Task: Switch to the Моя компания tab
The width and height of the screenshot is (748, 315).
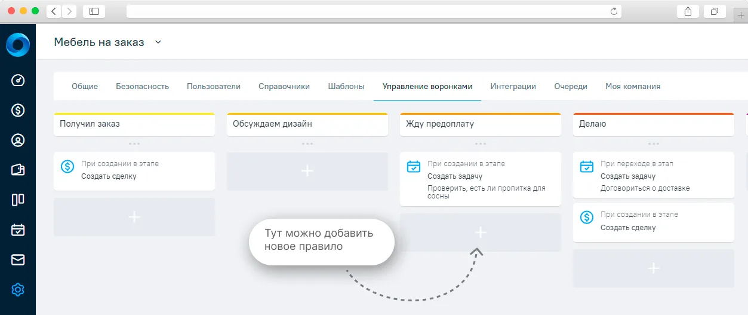Action: tap(633, 86)
